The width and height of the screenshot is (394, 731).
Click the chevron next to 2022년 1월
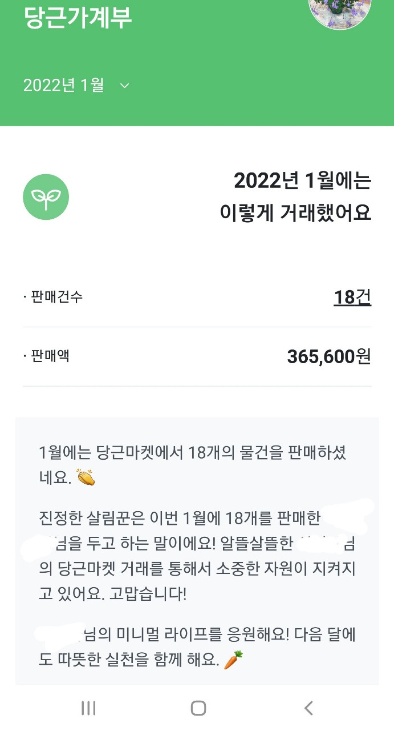pos(124,86)
